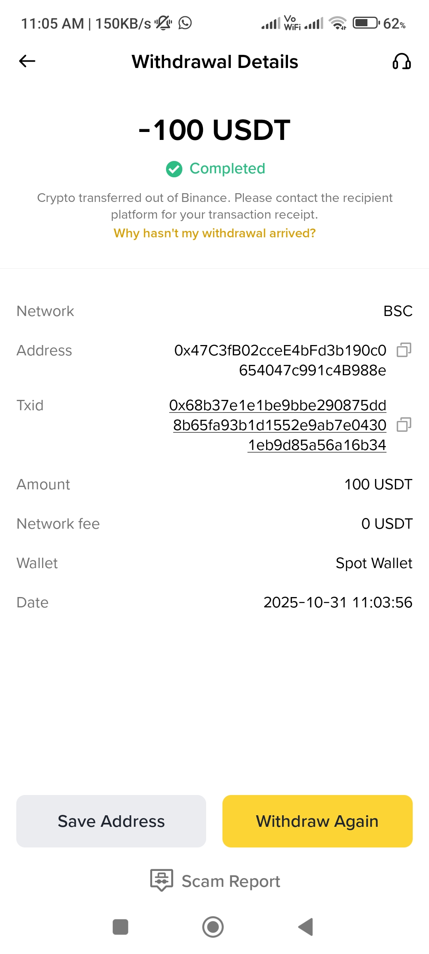This screenshot has height=954, width=429.
Task: Tap the Spot Wallet value
Action: tap(374, 563)
